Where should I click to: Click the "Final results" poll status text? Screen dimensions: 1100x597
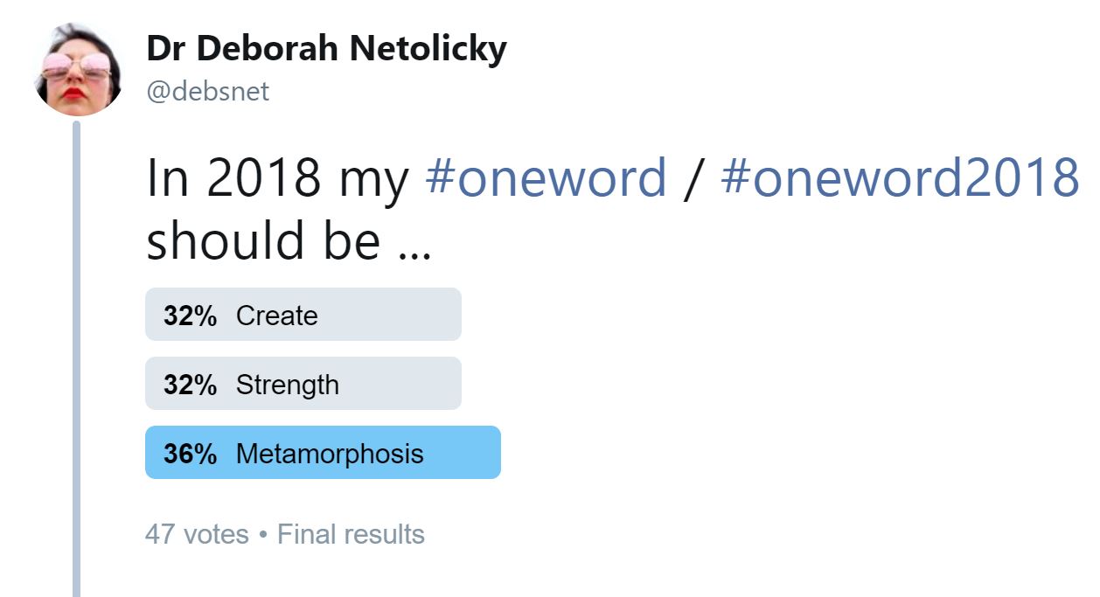[351, 534]
